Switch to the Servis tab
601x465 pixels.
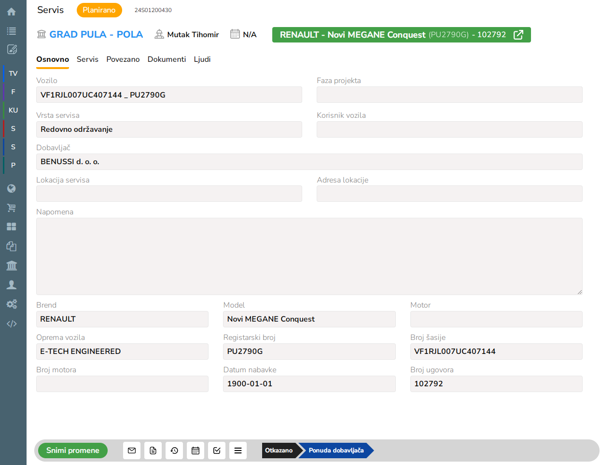87,59
